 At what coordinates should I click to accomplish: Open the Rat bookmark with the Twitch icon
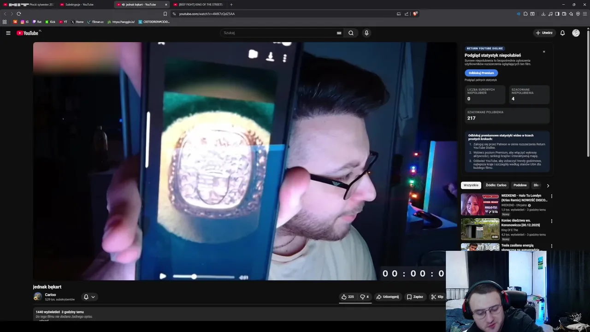pos(37,22)
